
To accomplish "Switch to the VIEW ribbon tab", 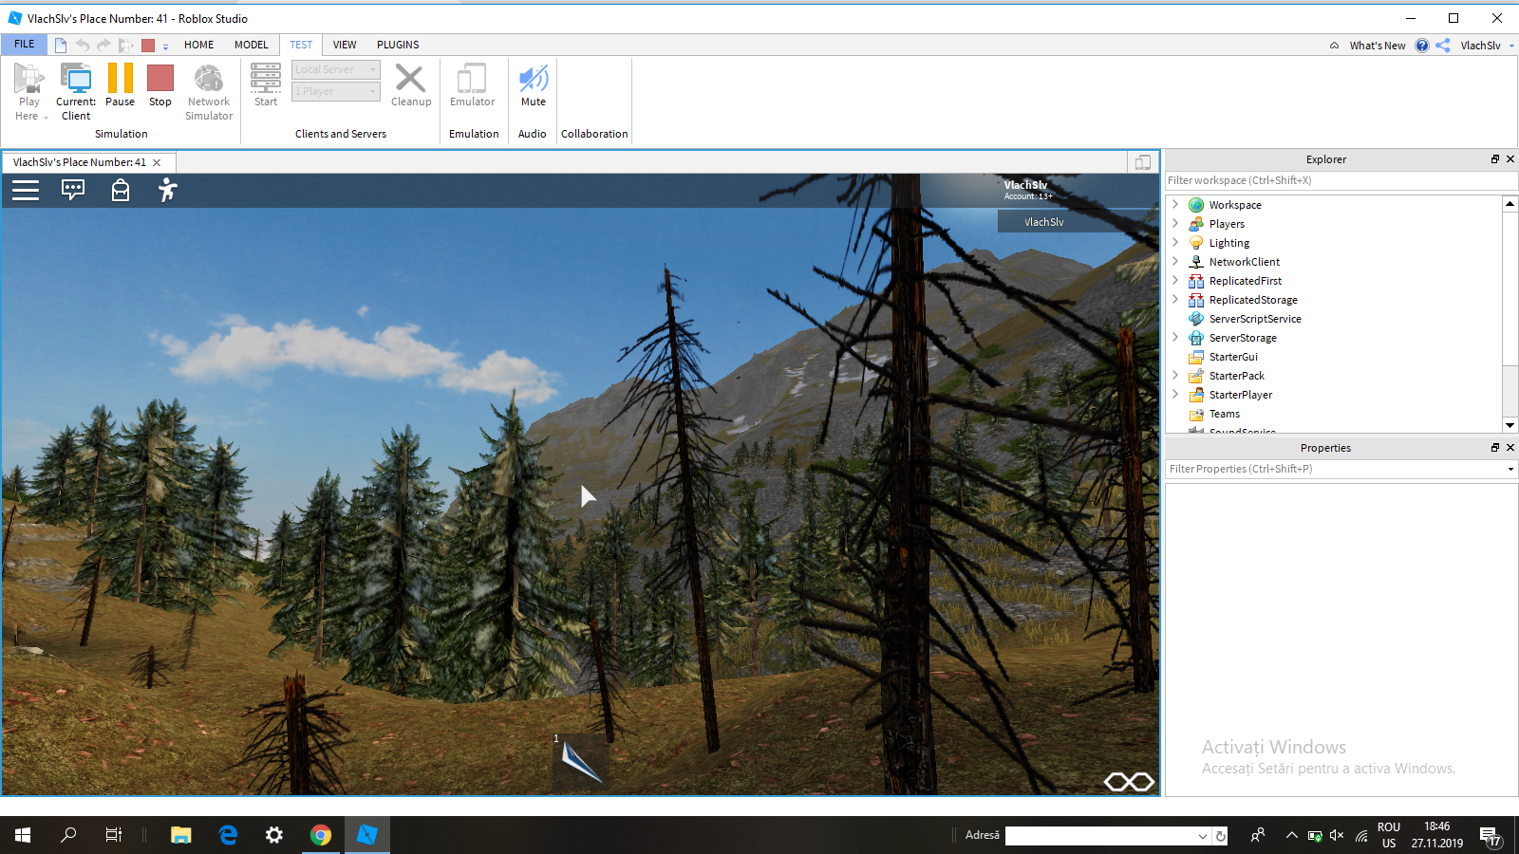I will 345,45.
